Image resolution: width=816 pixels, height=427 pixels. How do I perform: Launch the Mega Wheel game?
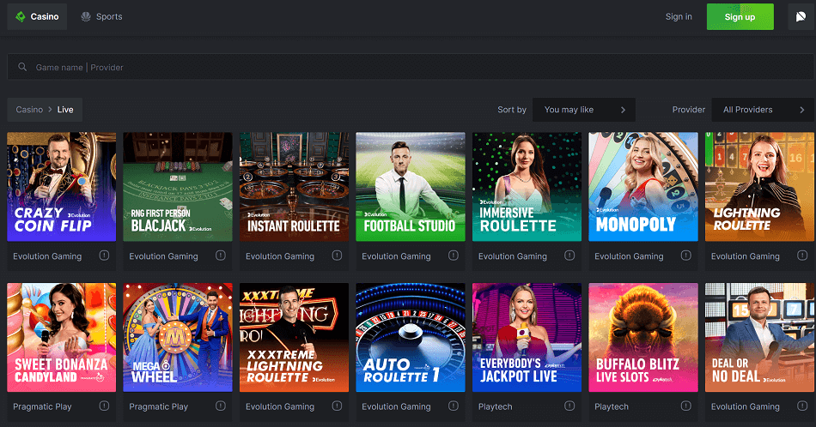click(178, 337)
